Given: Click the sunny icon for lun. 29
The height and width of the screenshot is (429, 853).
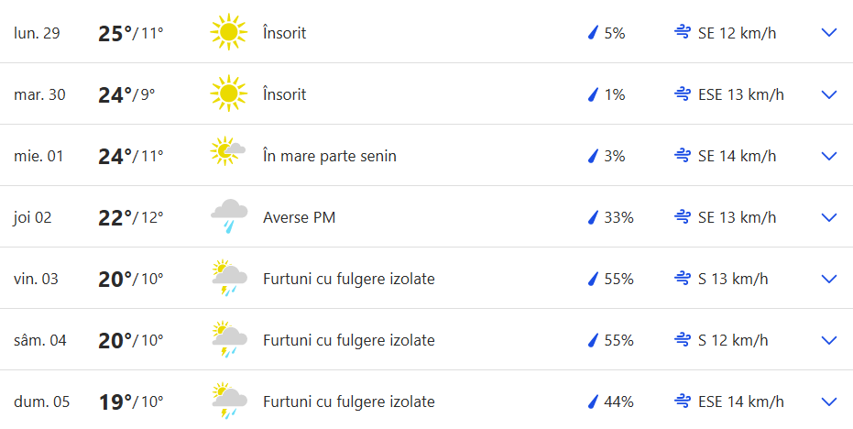Looking at the screenshot, I should point(228,33).
